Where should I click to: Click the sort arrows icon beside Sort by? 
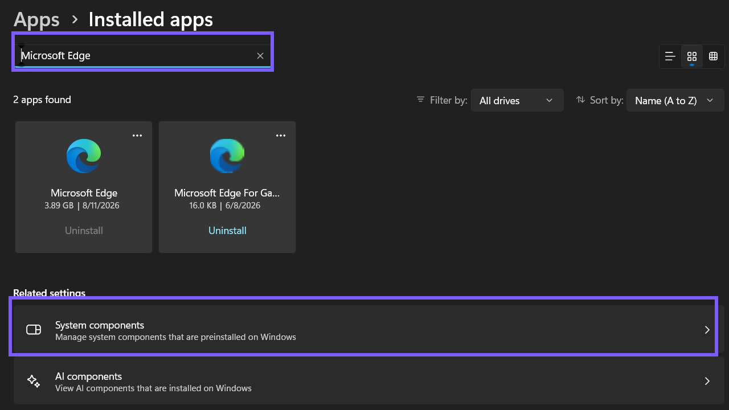(580, 100)
